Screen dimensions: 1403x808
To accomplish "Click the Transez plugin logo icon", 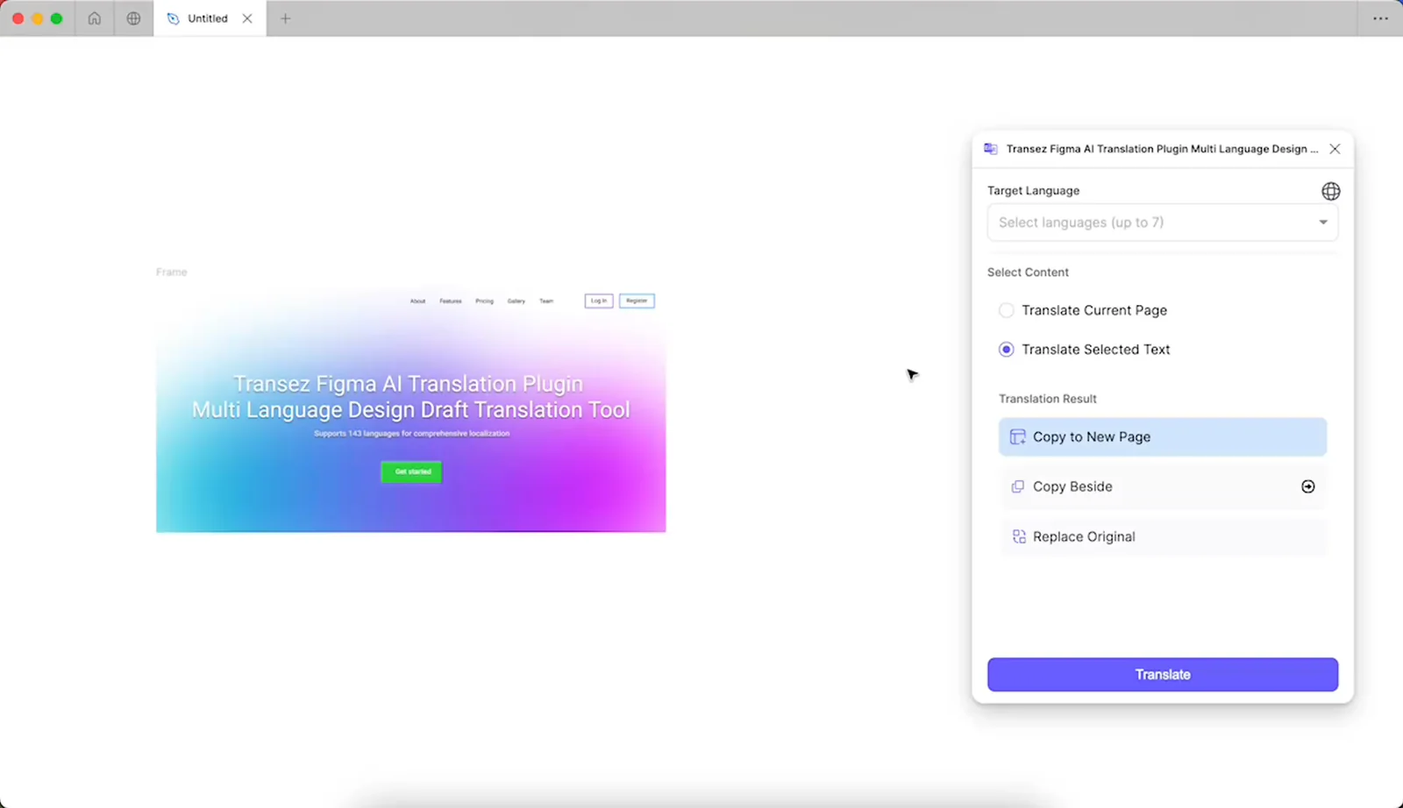I will pyautogui.click(x=991, y=149).
